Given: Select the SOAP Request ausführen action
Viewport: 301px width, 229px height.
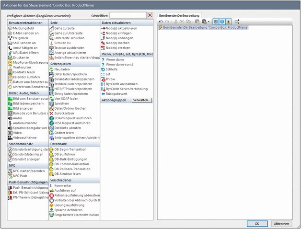Looking at the screenshot, I should click(x=73, y=117).
